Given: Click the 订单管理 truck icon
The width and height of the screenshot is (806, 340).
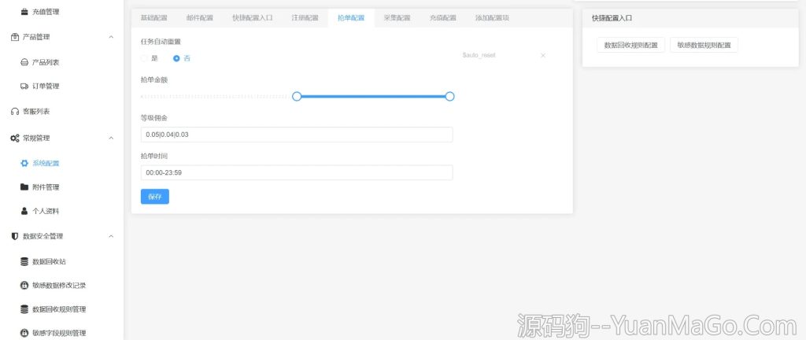Looking at the screenshot, I should coord(24,87).
